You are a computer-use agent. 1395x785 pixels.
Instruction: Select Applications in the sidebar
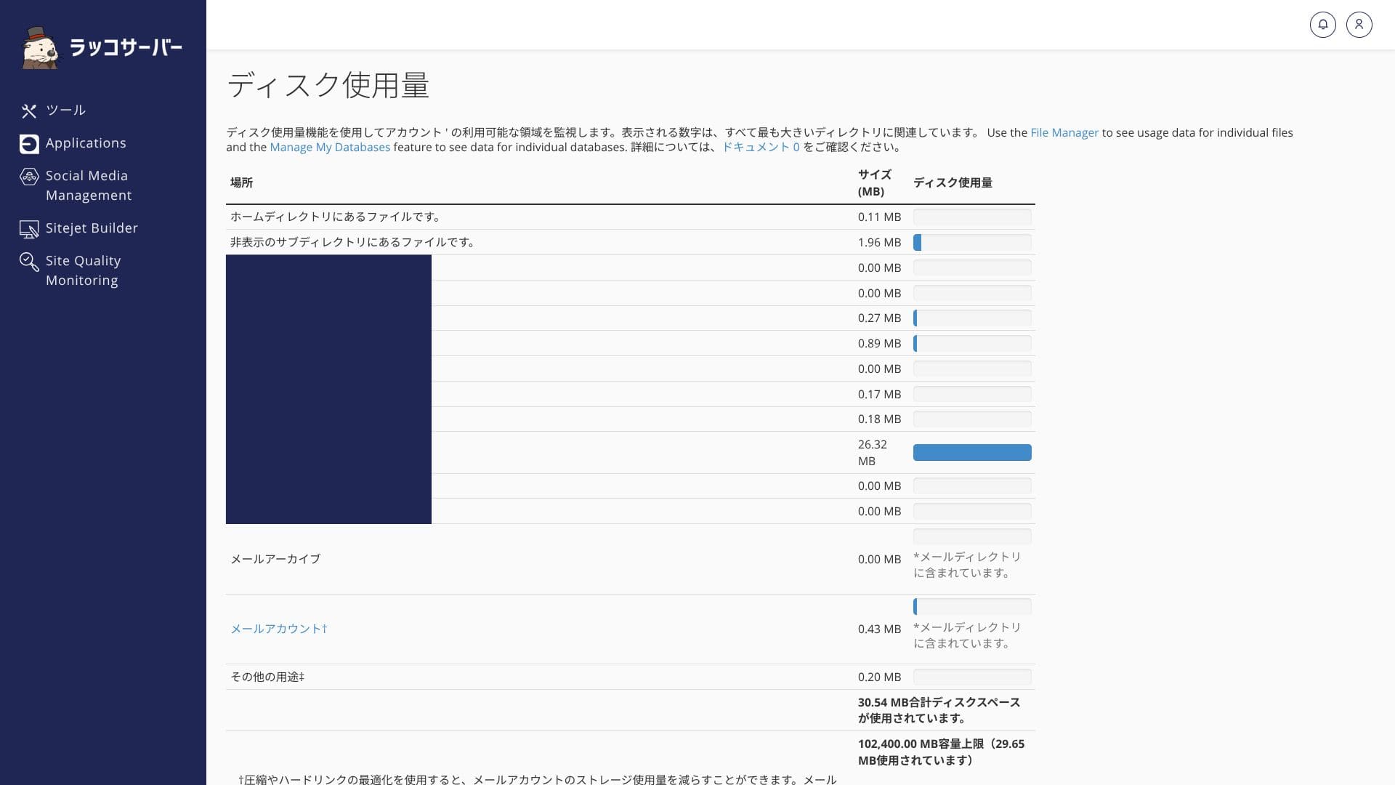tap(86, 143)
